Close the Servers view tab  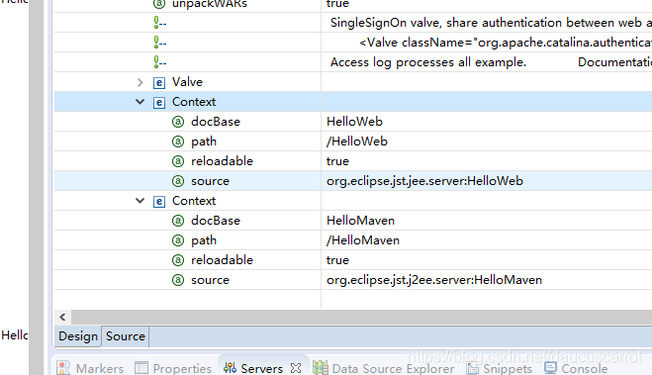point(296,368)
